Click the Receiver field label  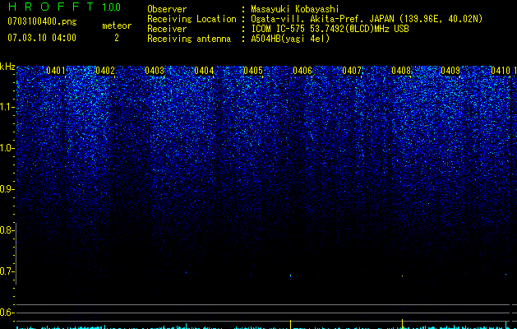click(x=167, y=29)
